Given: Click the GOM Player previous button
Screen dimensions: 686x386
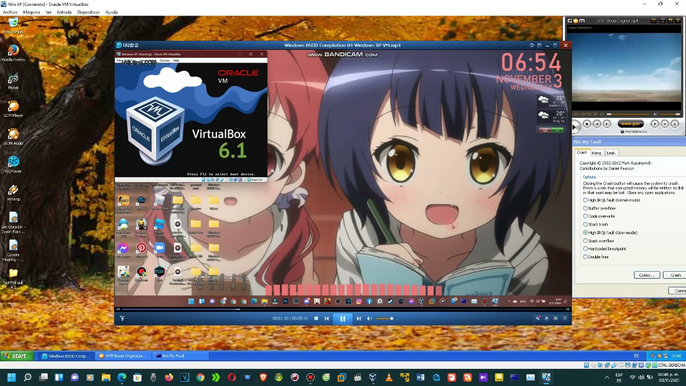Looking at the screenshot, I should pos(597,124).
